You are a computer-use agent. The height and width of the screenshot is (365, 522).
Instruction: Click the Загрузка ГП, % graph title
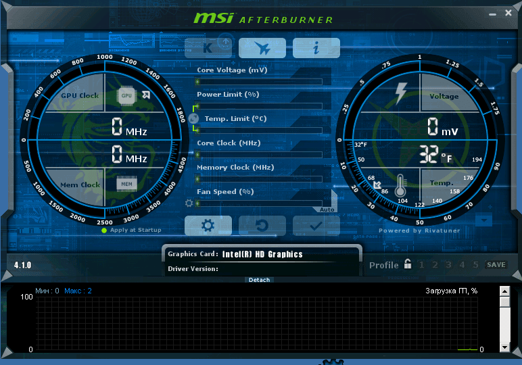452,291
